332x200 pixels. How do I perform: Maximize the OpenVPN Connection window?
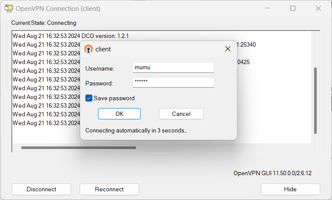point(293,8)
